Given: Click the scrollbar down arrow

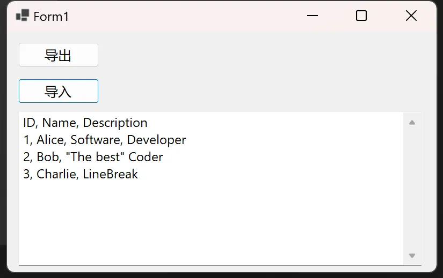Looking at the screenshot, I should [412, 256].
